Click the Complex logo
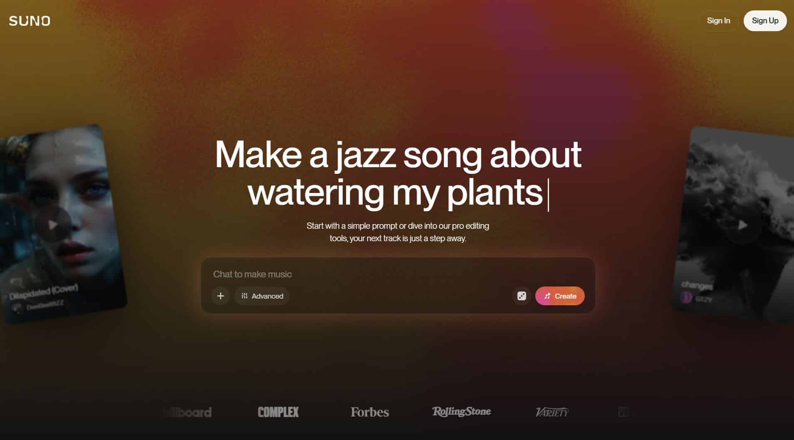This screenshot has height=440, width=794. [278, 412]
